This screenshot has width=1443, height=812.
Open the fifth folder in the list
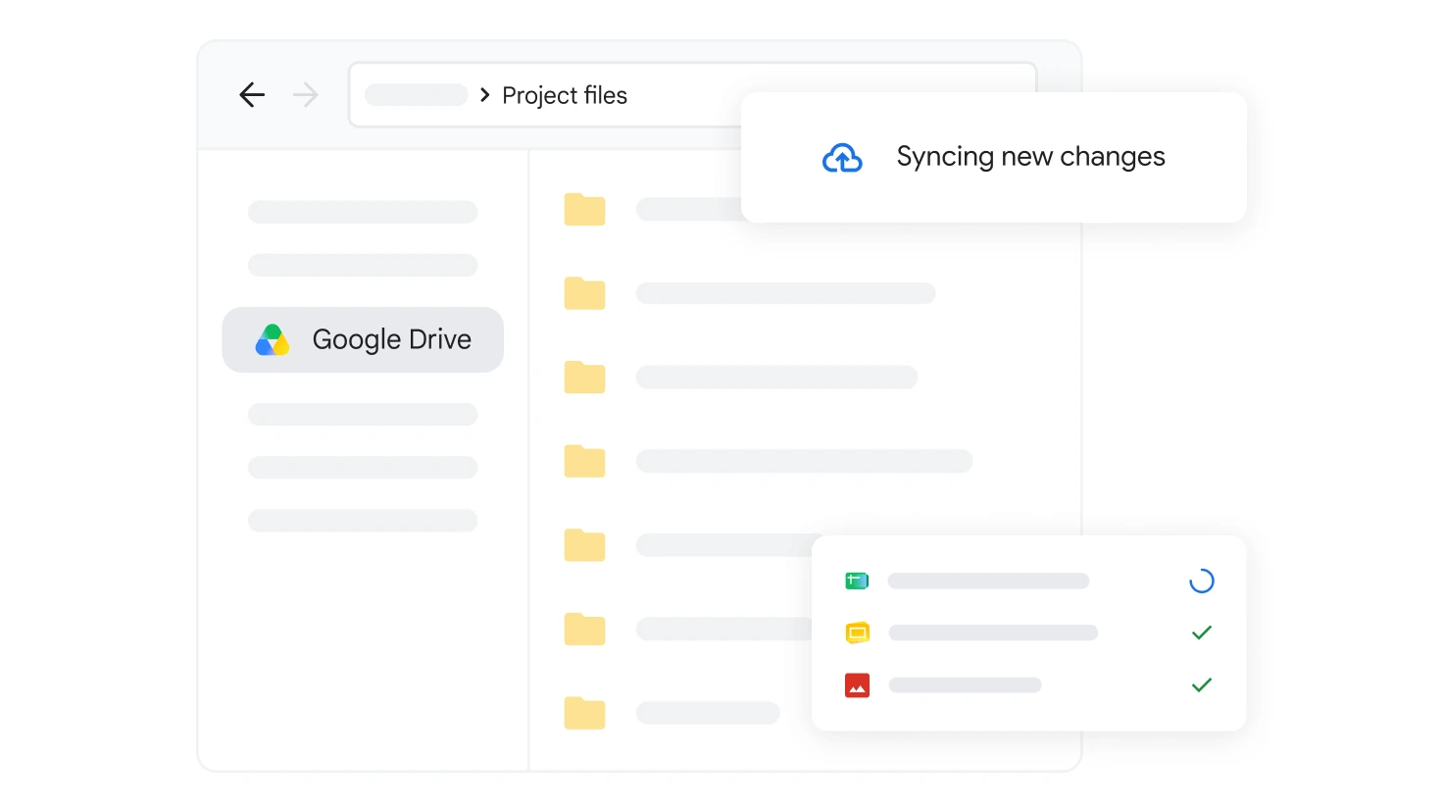(584, 544)
